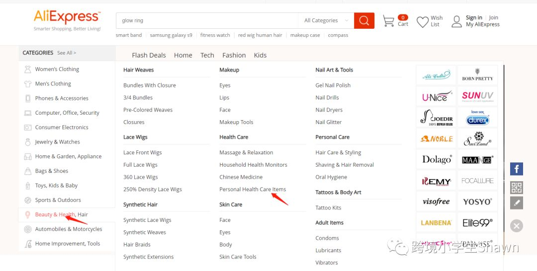This screenshot has width=537, height=271.
Task: Click the Men's Clothing shirt icon
Action: click(28, 84)
